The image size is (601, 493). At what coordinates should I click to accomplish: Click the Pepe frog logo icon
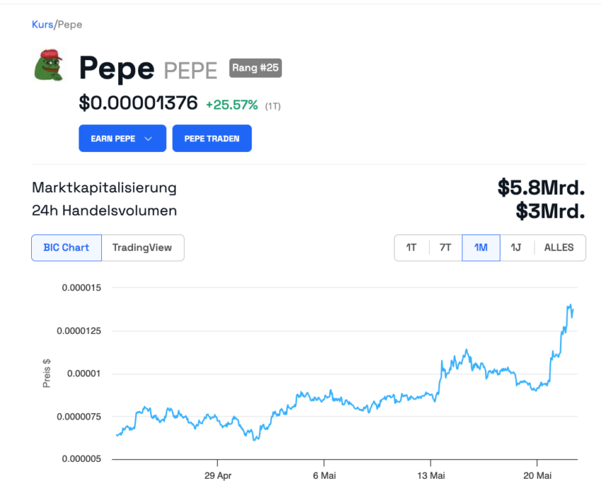(x=49, y=65)
